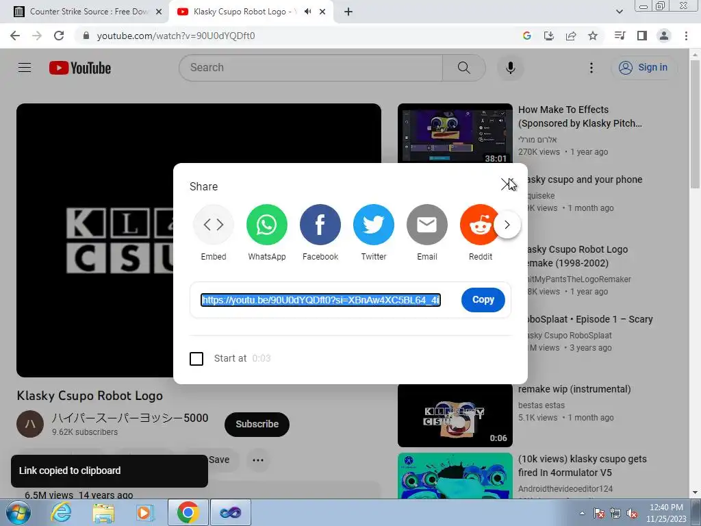Copy the share link

[483, 300]
